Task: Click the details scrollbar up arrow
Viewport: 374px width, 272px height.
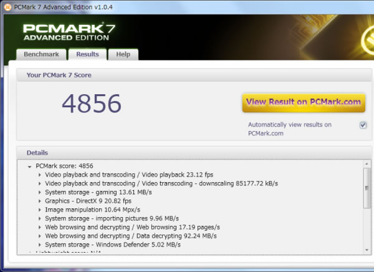Action: pyautogui.click(x=367, y=164)
